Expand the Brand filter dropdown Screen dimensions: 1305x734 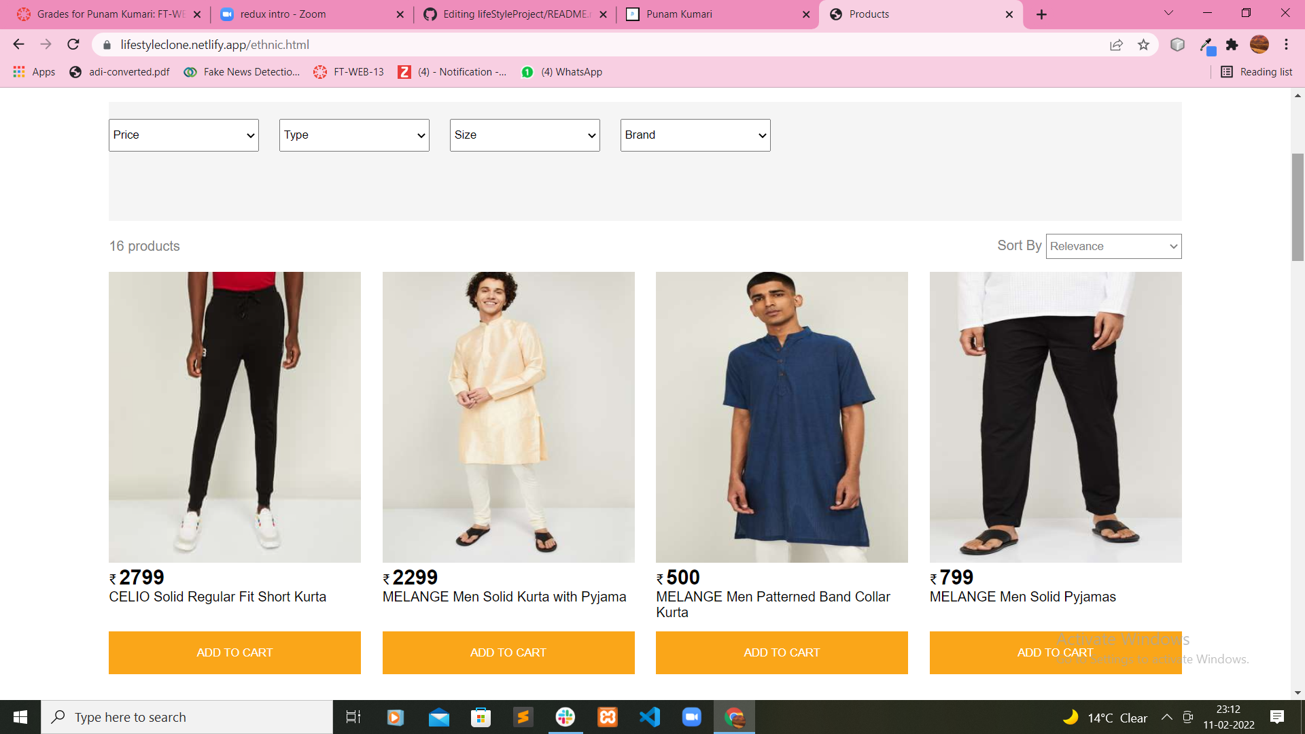pyautogui.click(x=695, y=135)
